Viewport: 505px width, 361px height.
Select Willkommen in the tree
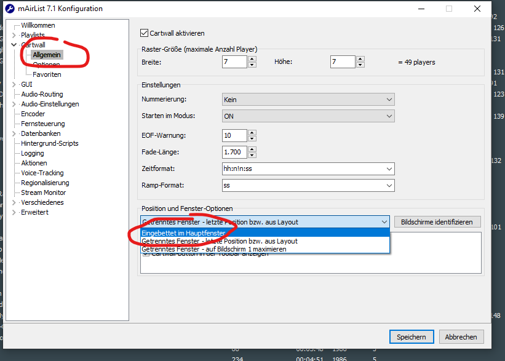(x=38, y=25)
